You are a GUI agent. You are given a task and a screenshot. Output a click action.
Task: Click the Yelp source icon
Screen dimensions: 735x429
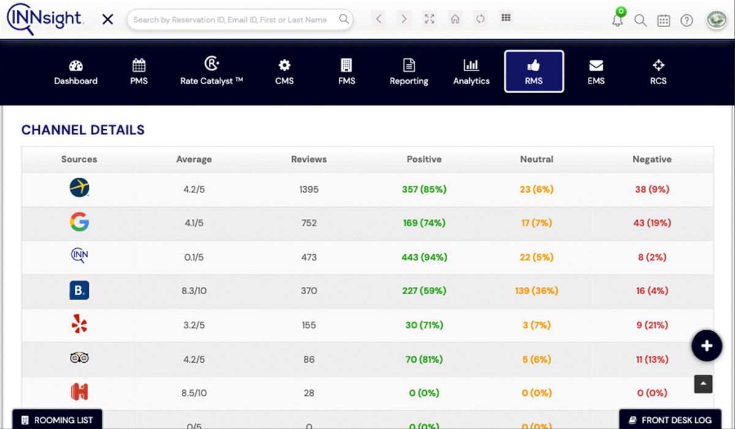coord(80,324)
